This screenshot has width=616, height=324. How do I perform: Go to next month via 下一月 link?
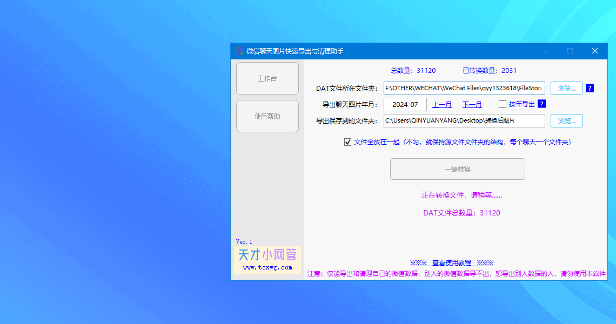coord(472,104)
